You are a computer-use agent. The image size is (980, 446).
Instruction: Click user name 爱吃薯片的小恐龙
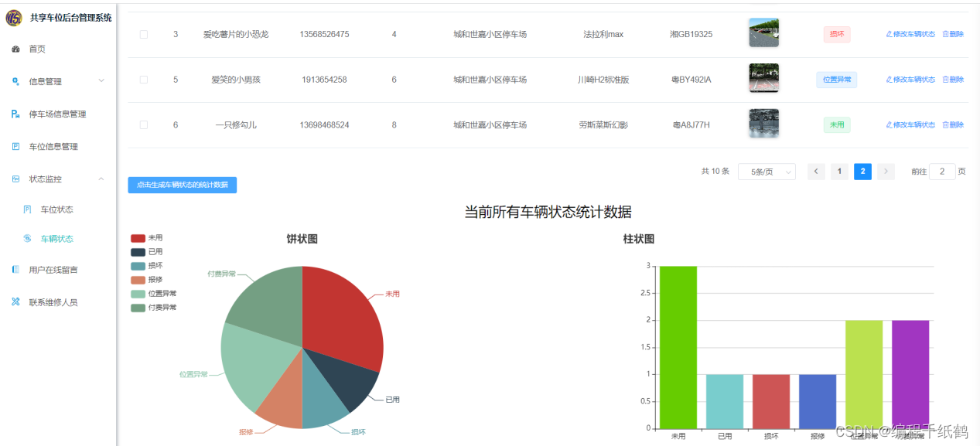236,34
